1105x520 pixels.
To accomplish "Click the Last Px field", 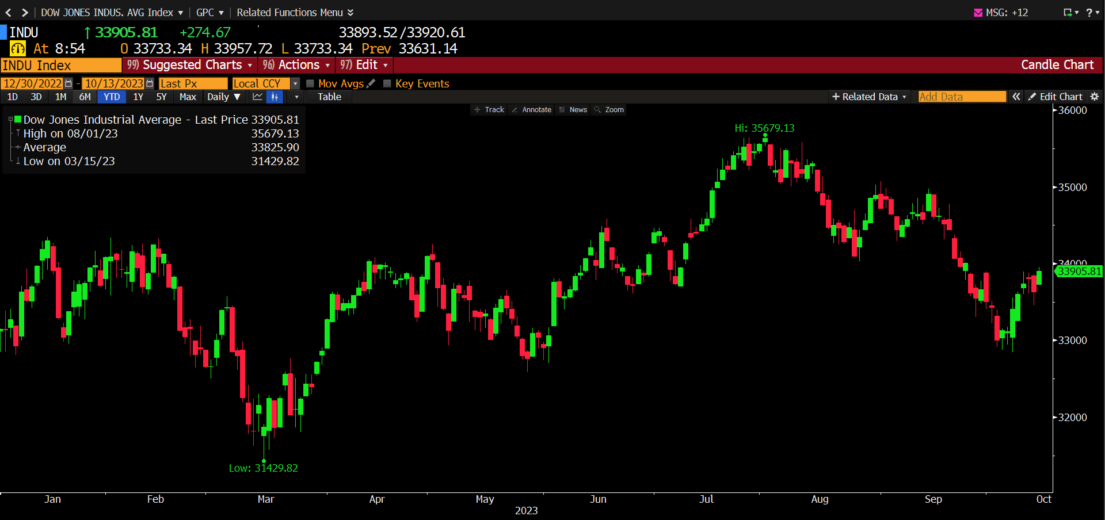I will click(x=193, y=83).
